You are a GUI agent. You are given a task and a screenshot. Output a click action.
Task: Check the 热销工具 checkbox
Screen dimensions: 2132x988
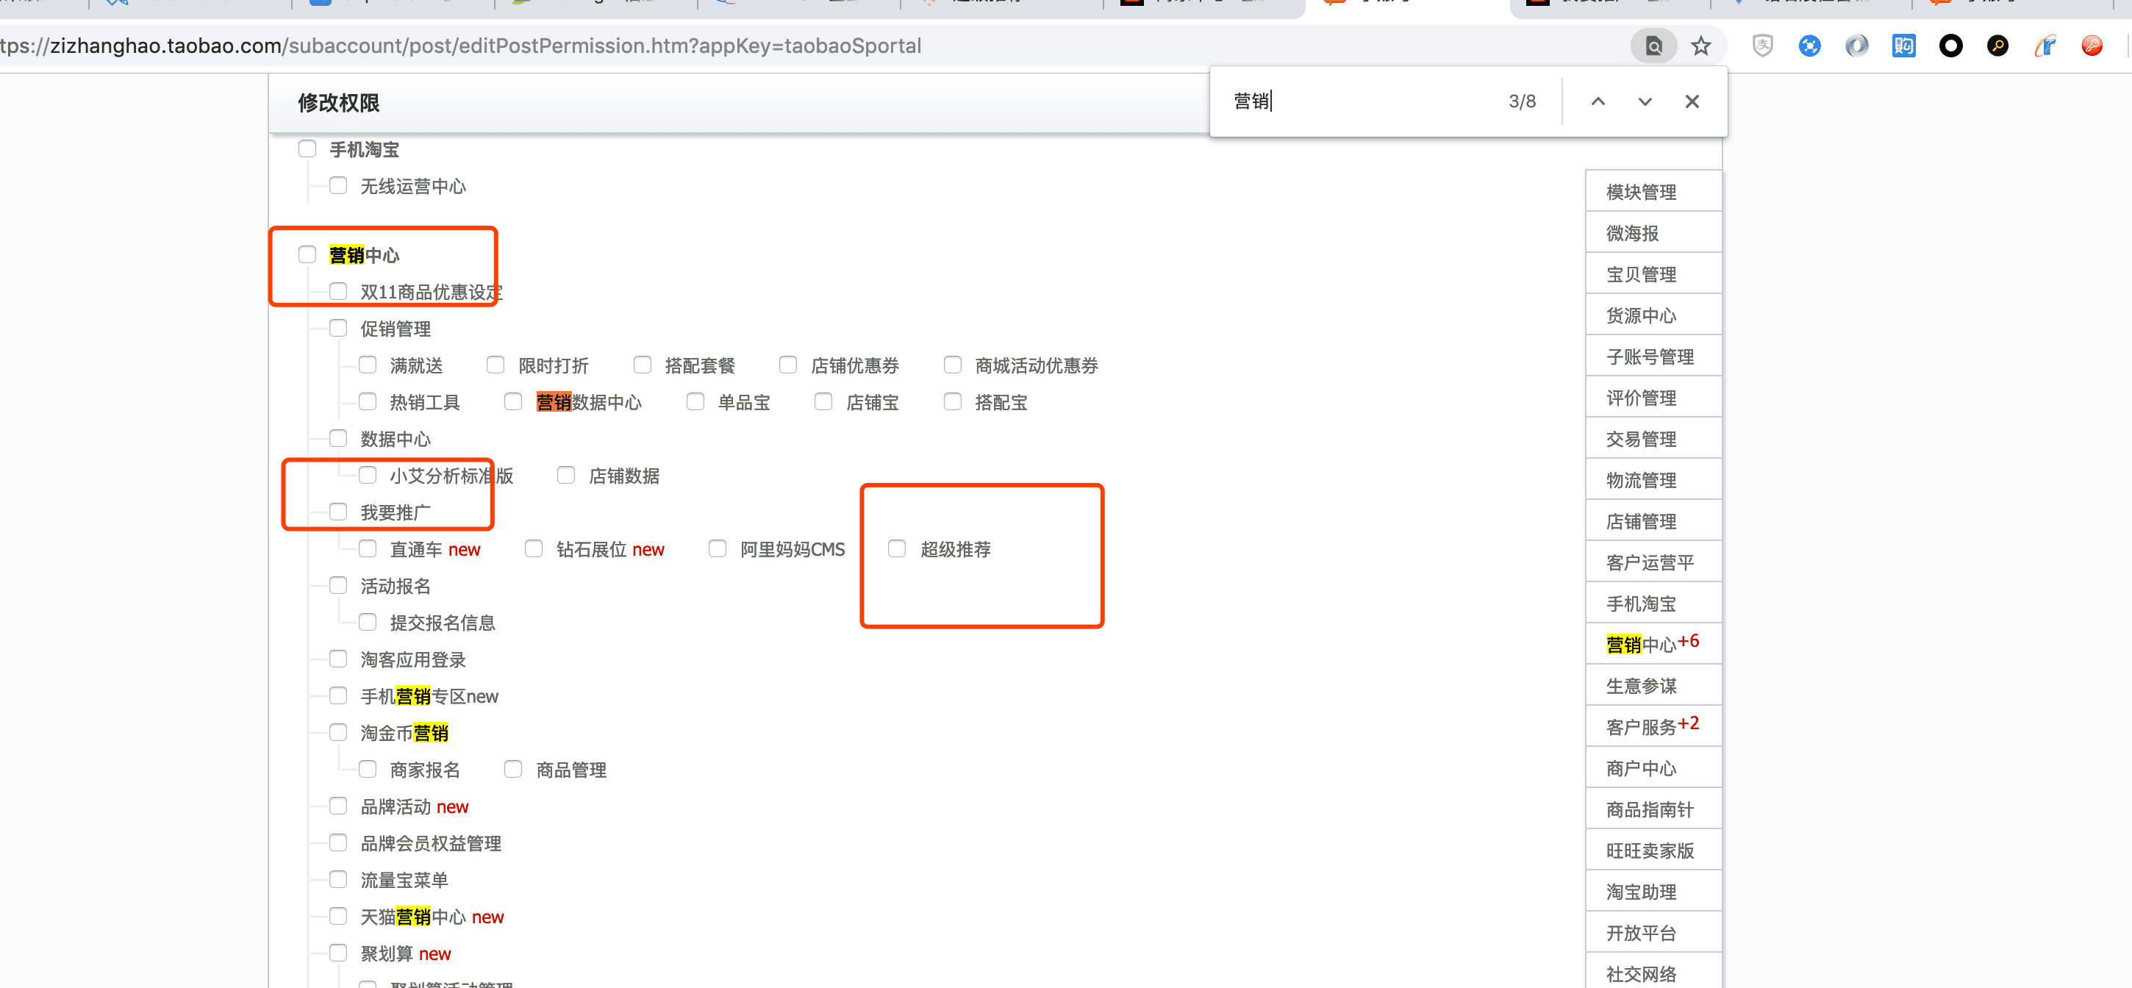tap(368, 401)
